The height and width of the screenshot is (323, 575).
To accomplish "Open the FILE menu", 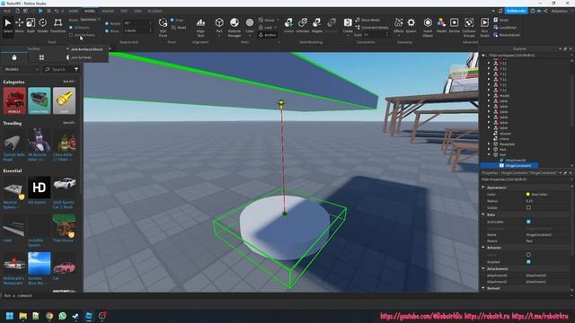I will (6, 11).
